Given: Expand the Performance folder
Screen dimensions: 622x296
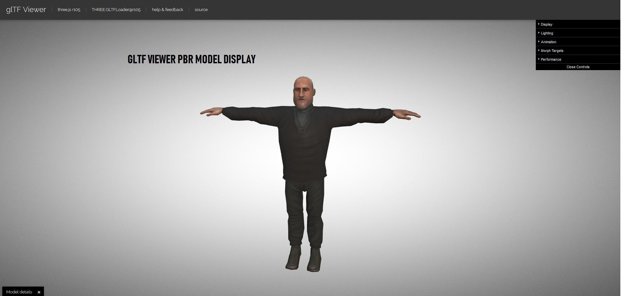Looking at the screenshot, I should (x=578, y=59).
